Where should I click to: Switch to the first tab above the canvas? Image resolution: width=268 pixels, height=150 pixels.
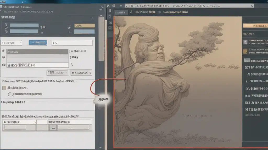121,12
